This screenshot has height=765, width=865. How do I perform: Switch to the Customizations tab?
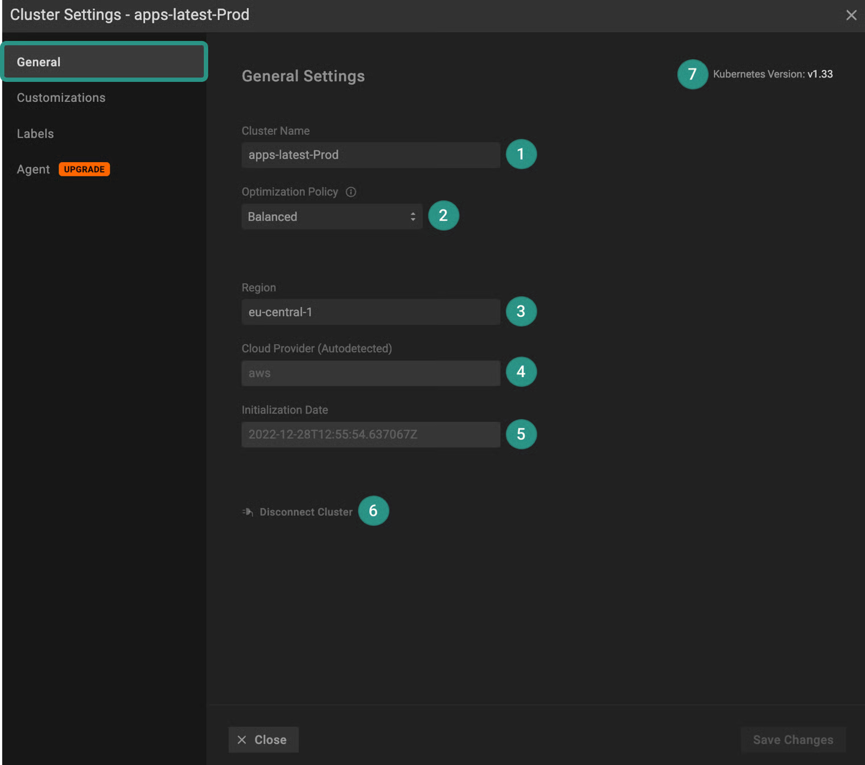click(61, 98)
